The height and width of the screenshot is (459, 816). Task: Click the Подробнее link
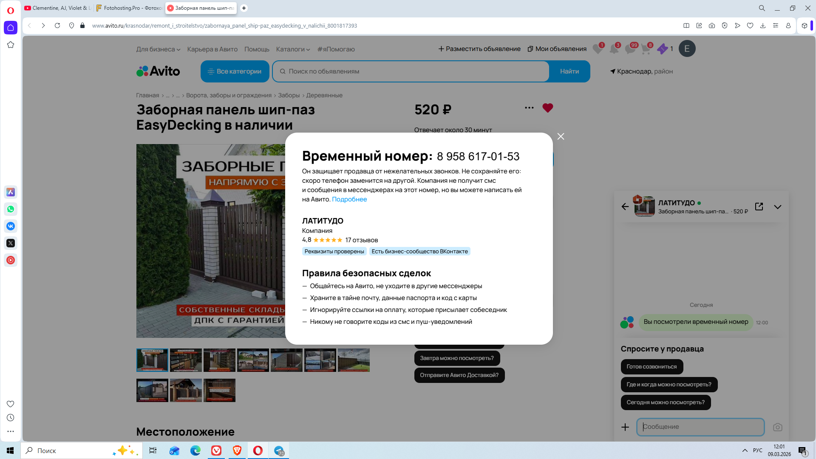pos(349,199)
